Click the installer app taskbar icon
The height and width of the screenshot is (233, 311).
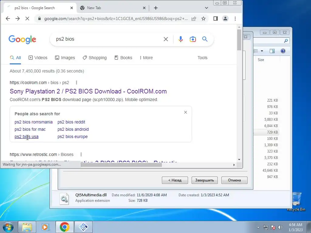click(x=84, y=227)
